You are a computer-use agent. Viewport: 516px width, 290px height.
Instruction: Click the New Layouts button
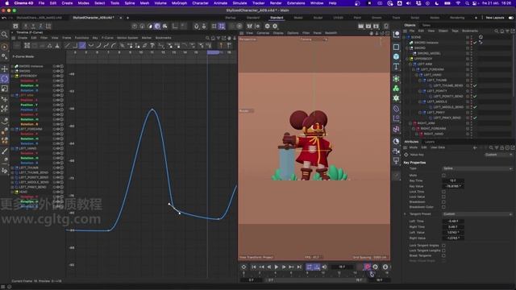495,18
